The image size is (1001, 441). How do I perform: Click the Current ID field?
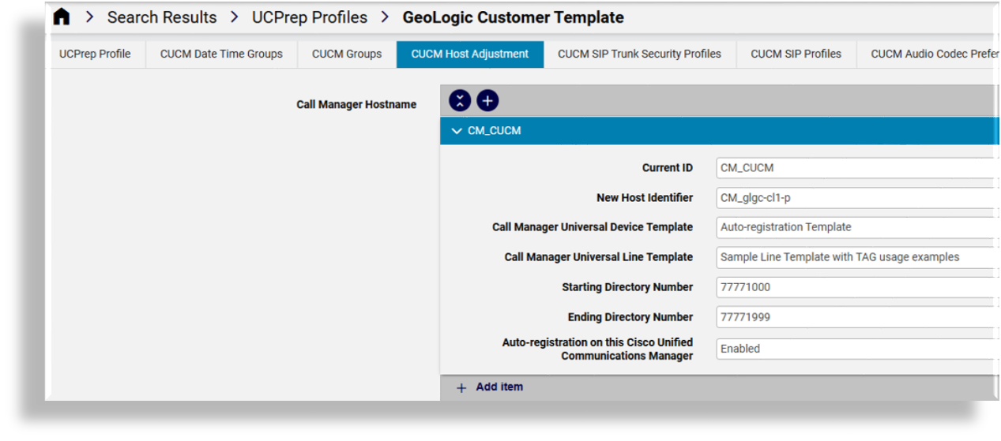coord(853,168)
